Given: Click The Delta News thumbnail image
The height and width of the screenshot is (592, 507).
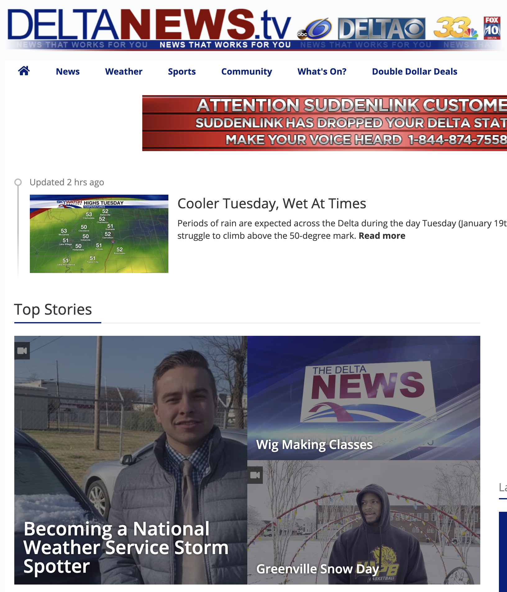Looking at the screenshot, I should [364, 398].
